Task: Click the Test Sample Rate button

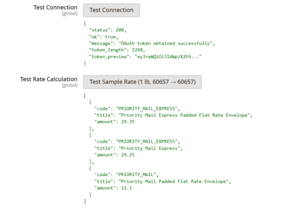Action: click(x=143, y=82)
